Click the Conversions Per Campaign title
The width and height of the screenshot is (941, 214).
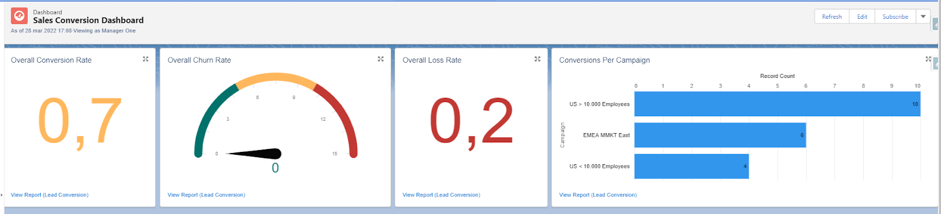coord(605,60)
